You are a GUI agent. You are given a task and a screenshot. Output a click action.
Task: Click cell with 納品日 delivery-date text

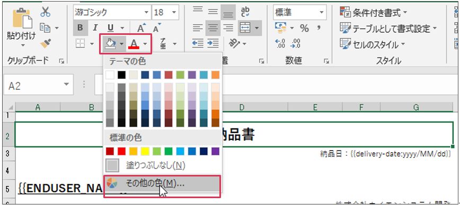pos(385,153)
